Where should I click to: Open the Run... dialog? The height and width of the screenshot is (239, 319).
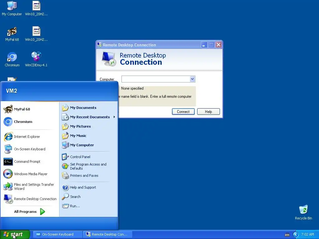88,206
